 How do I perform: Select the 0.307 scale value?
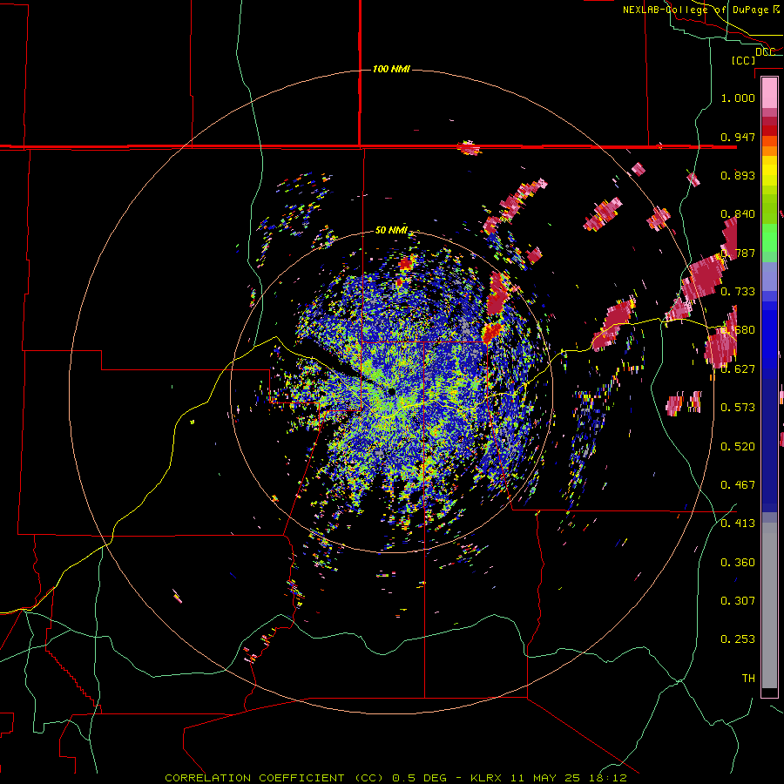click(738, 601)
